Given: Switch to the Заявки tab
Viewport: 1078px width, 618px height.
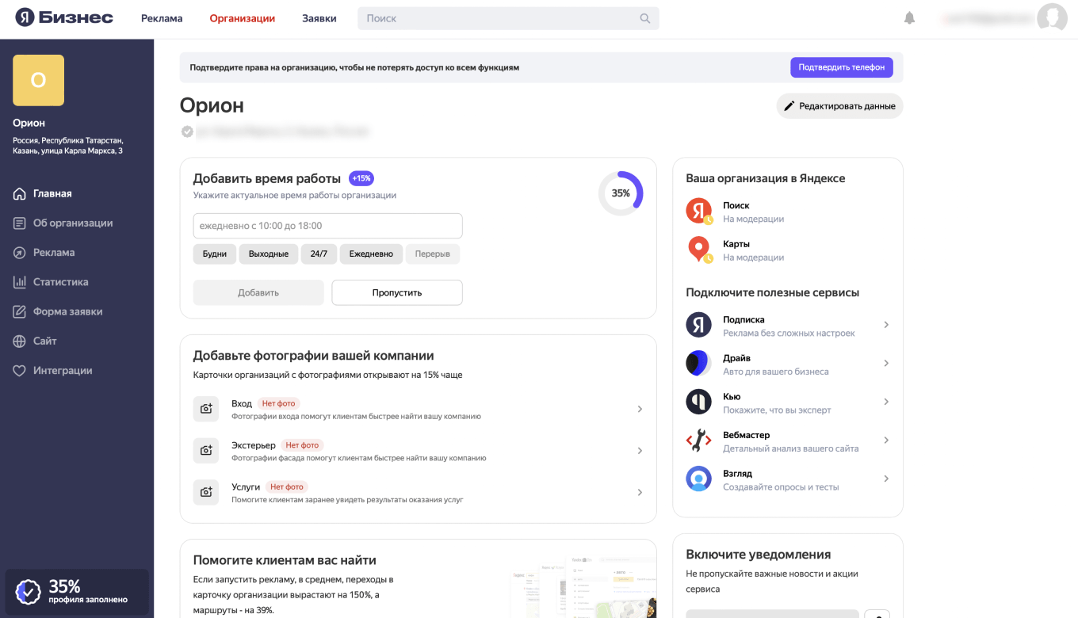Looking at the screenshot, I should pos(319,17).
